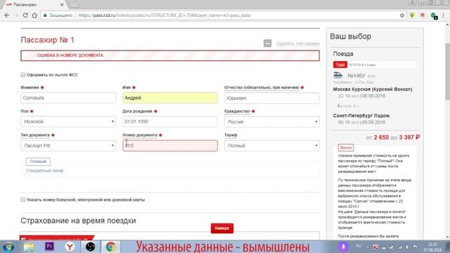Click the red Туда direction label
The height and width of the screenshot is (253, 450).
coord(340,65)
